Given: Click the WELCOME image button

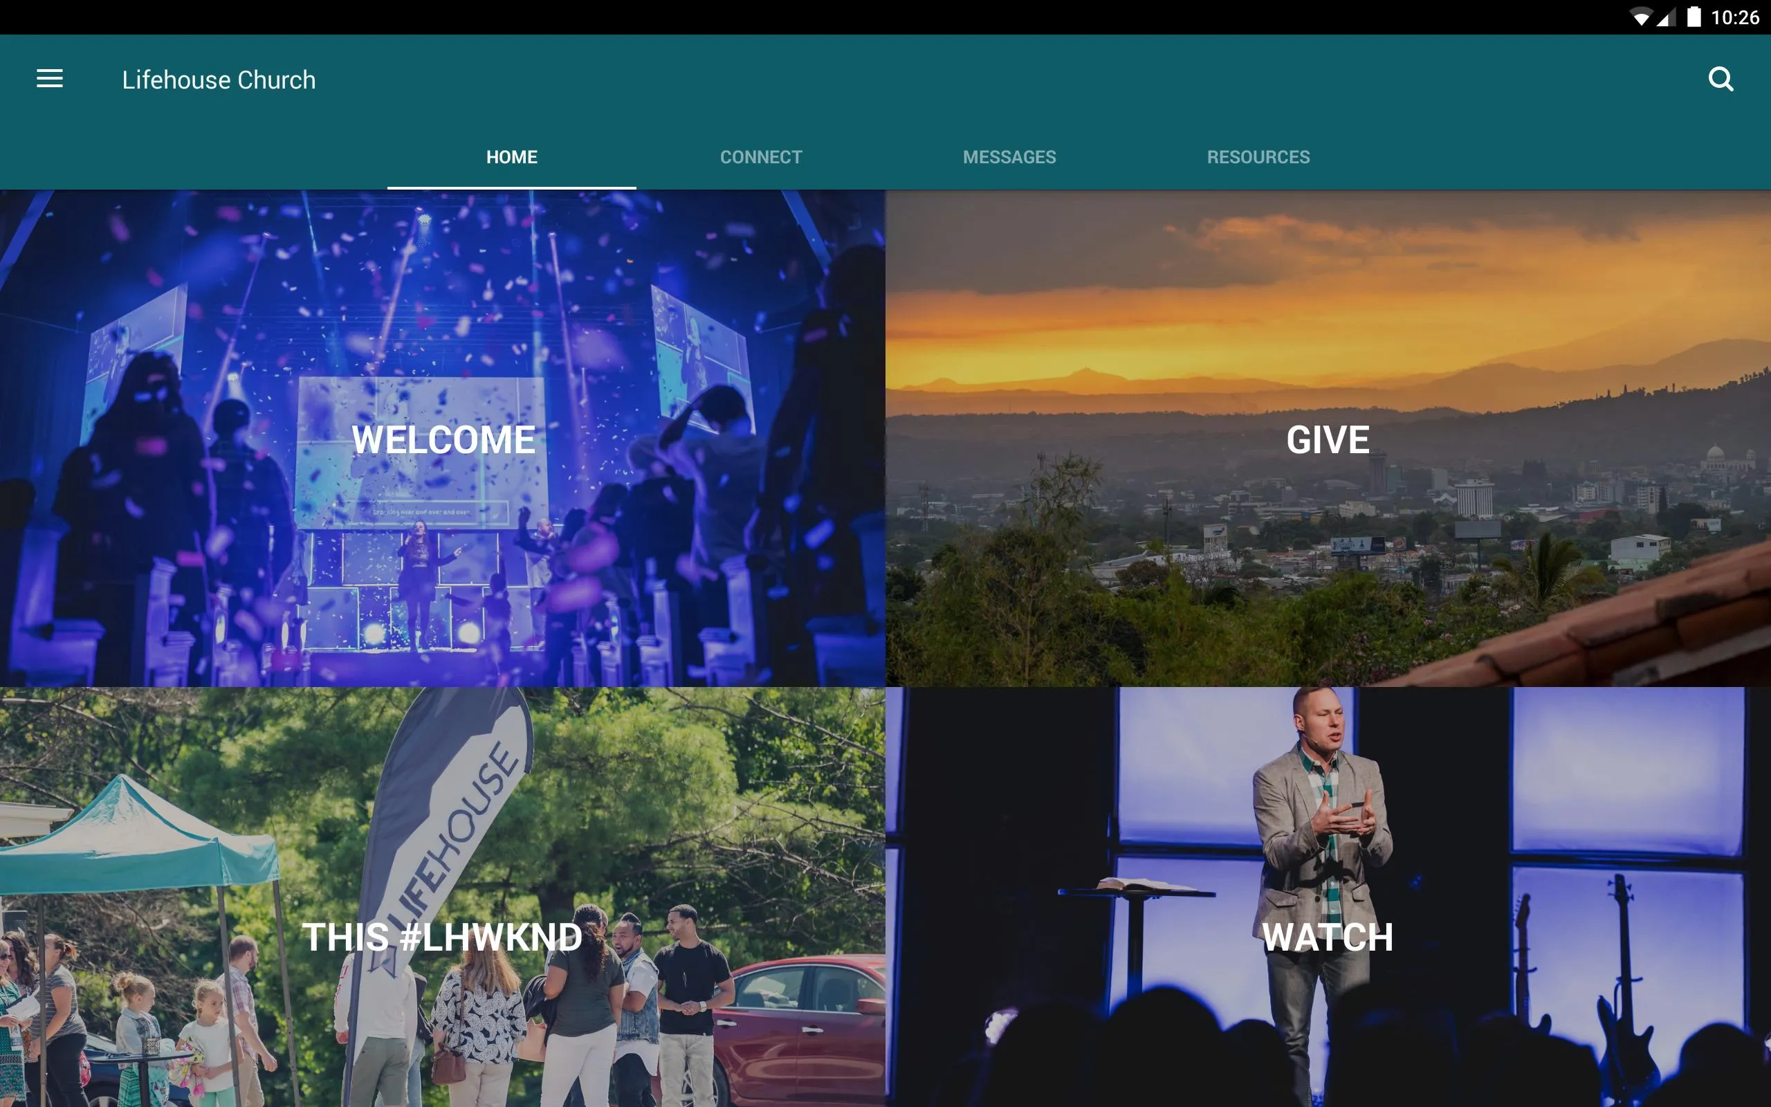Looking at the screenshot, I should tap(443, 439).
